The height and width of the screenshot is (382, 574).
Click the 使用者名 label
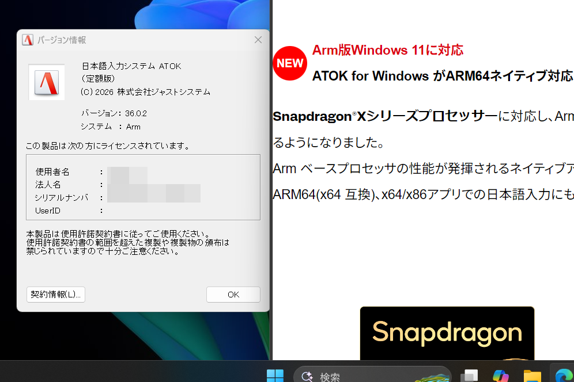(x=52, y=172)
